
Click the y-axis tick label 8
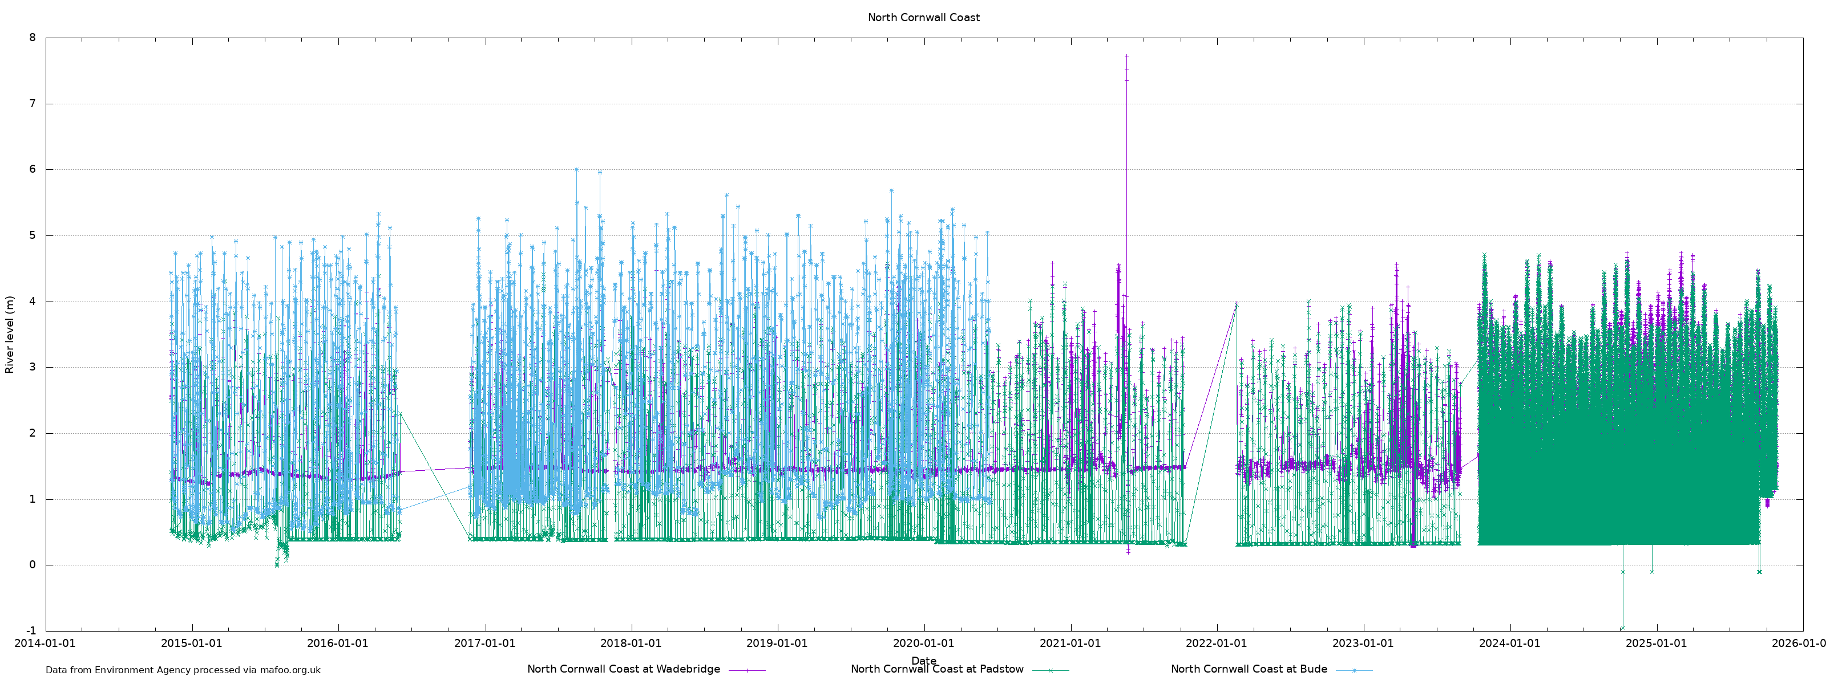click(33, 38)
